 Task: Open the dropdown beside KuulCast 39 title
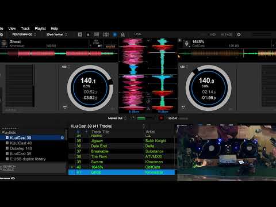144,126
